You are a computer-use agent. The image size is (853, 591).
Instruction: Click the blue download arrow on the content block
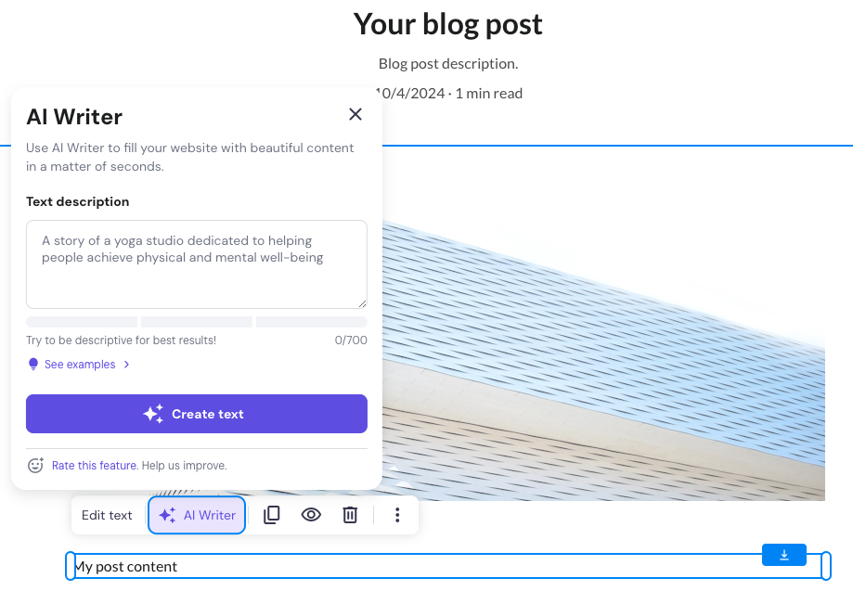pos(783,554)
